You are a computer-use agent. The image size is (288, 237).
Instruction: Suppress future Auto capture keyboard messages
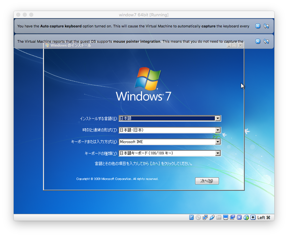[x=266, y=26]
